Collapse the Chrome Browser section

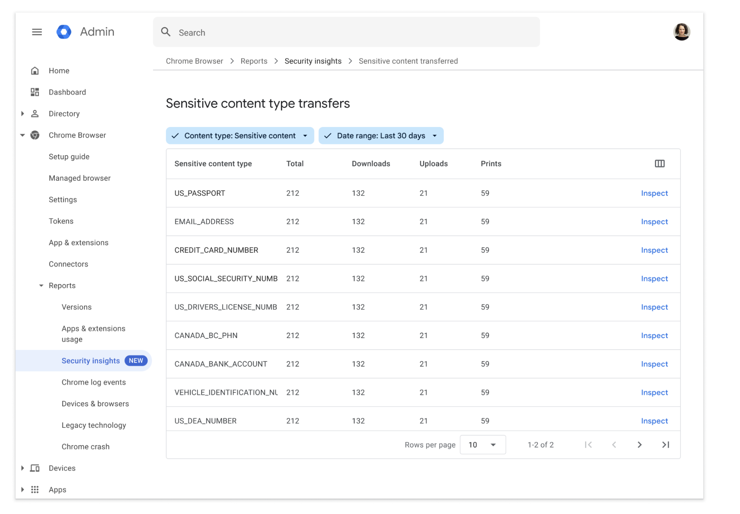point(23,135)
